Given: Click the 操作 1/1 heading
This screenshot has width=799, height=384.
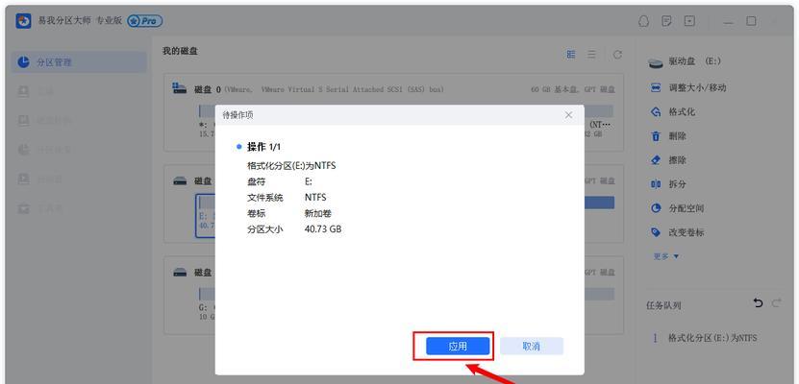Looking at the screenshot, I should 263,147.
